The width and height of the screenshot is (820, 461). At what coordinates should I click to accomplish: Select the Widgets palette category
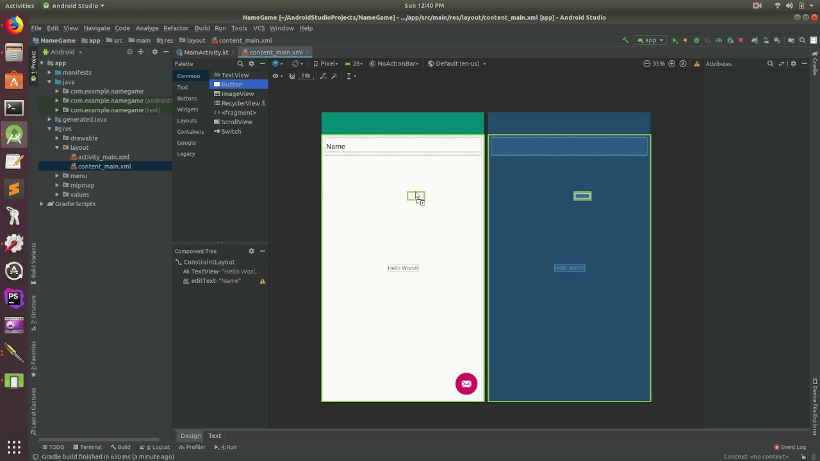(188, 109)
